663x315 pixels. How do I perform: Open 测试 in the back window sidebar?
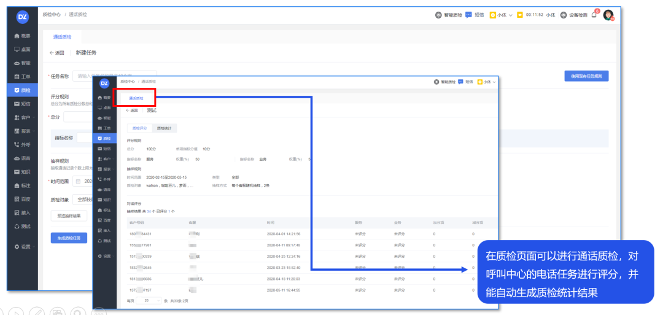pyautogui.click(x=23, y=226)
